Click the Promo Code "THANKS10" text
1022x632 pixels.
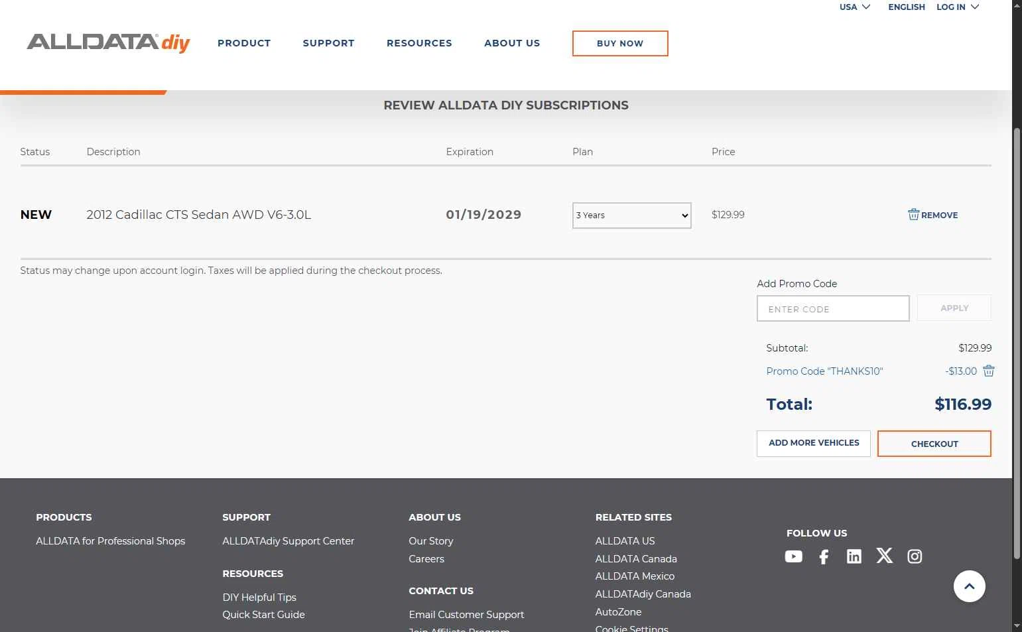(x=824, y=371)
